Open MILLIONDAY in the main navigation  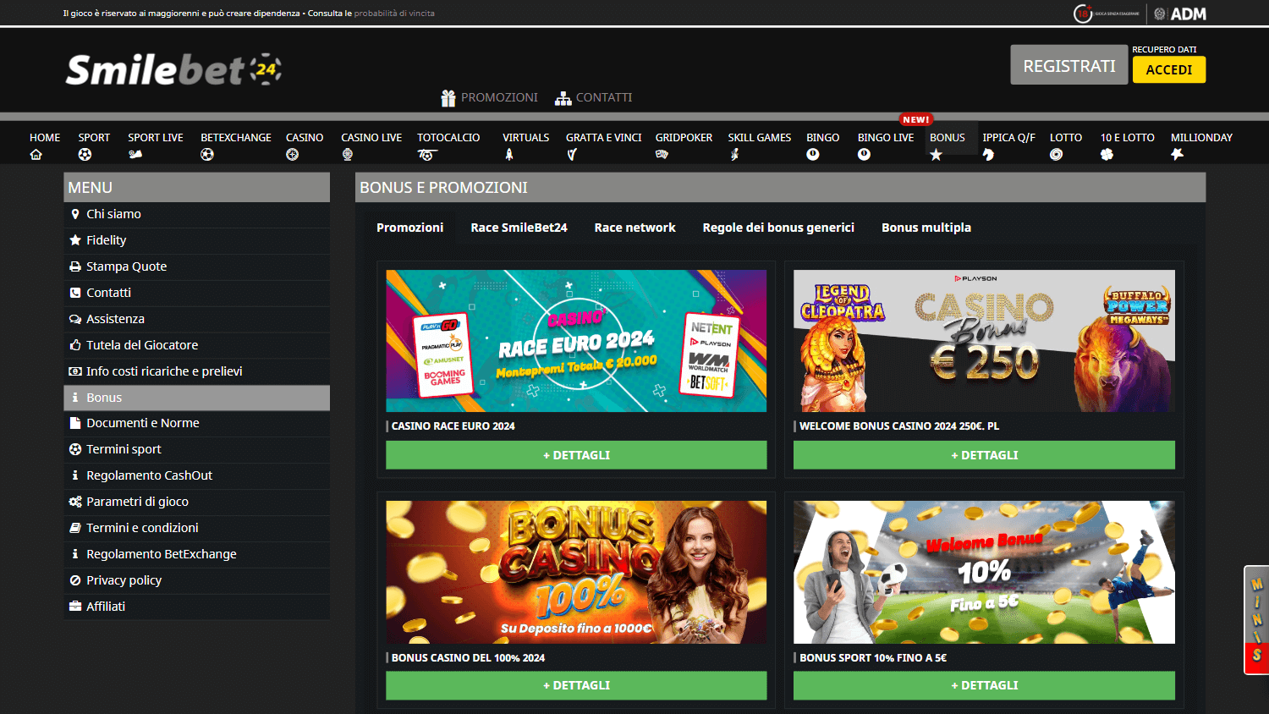[1201, 137]
